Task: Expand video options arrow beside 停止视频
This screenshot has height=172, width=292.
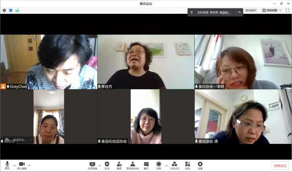Action: pyautogui.click(x=29, y=165)
